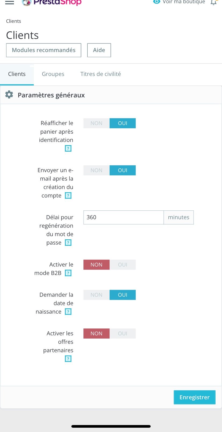222x432 pixels.
Task: Enable B2B mode with OUI
Action: [123, 265]
